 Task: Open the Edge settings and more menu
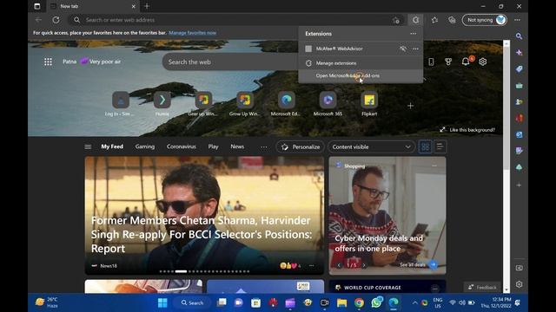pyautogui.click(x=518, y=20)
